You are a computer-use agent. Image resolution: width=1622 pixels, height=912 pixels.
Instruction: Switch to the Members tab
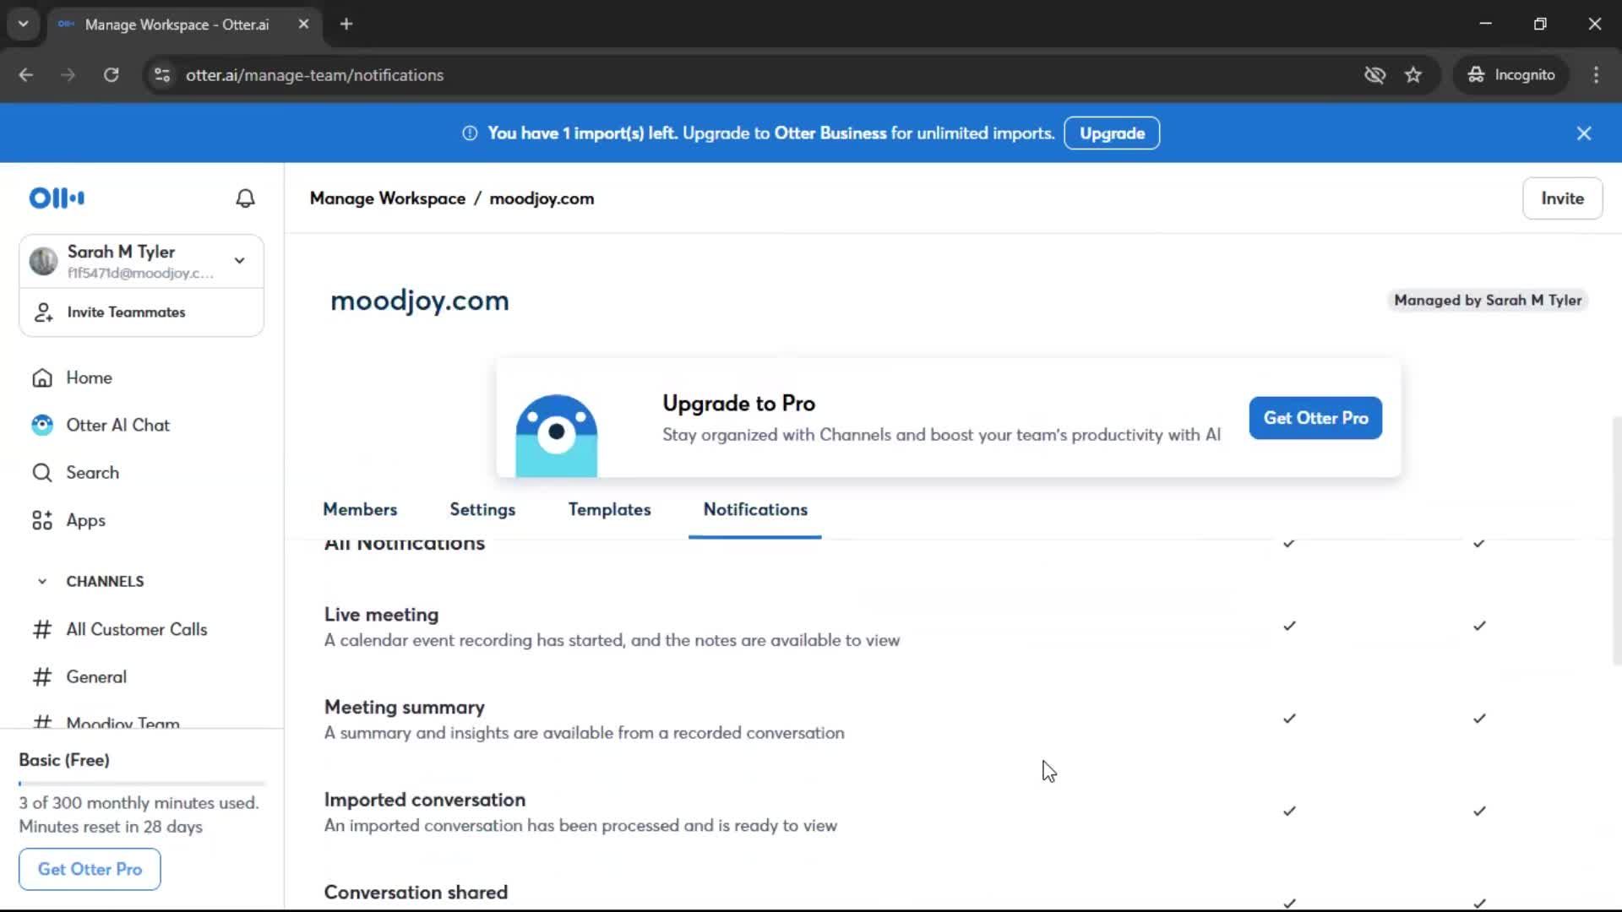coord(360,510)
